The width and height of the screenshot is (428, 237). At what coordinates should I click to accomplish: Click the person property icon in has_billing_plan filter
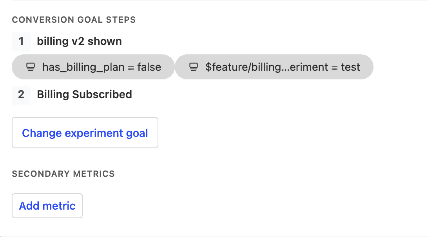click(31, 67)
